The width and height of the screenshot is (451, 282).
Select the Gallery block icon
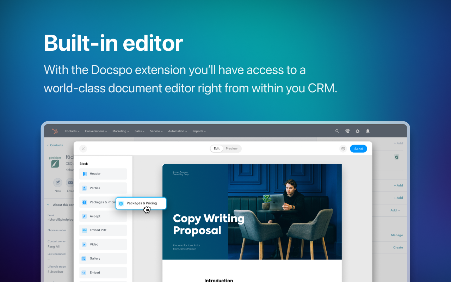point(84,258)
